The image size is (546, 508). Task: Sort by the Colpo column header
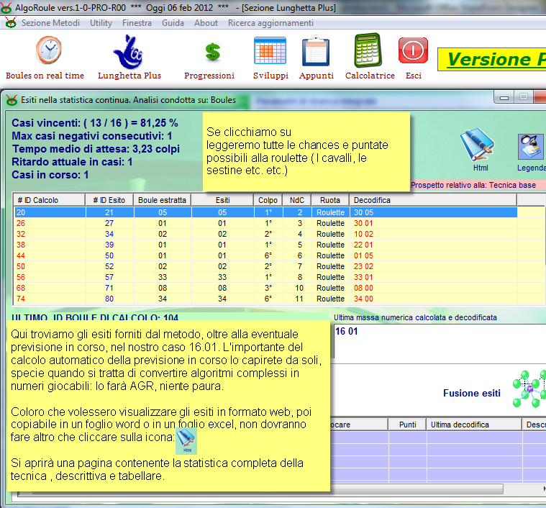(268, 200)
